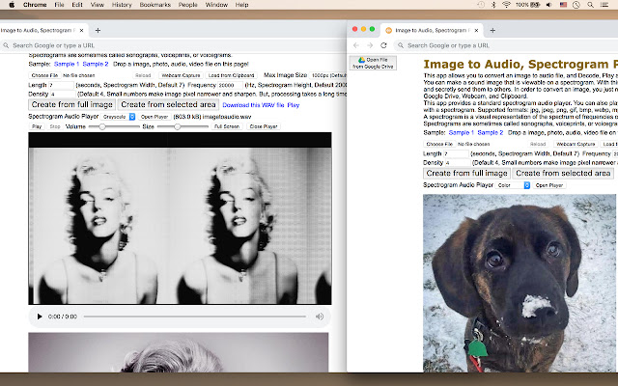Open a new tab in right window
The image size is (618, 386).
pyautogui.click(x=492, y=30)
